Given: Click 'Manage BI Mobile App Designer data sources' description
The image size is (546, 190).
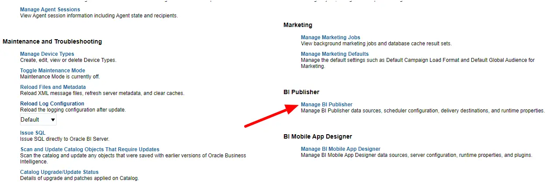Looking at the screenshot, I should [x=416, y=155].
